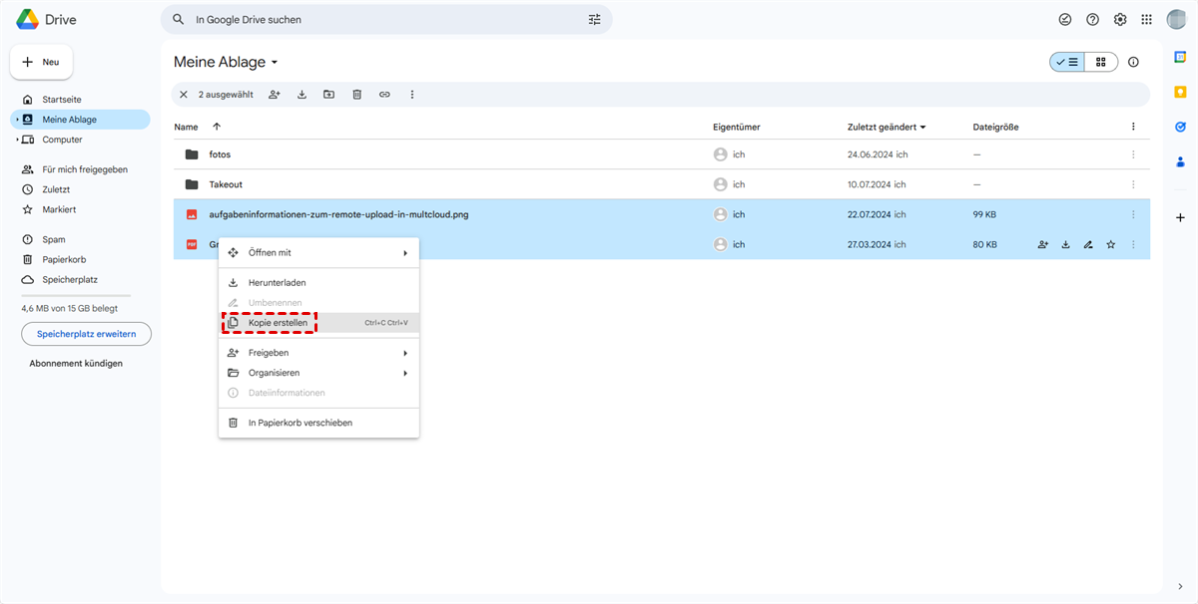Switch to grid view layout

(x=1101, y=62)
